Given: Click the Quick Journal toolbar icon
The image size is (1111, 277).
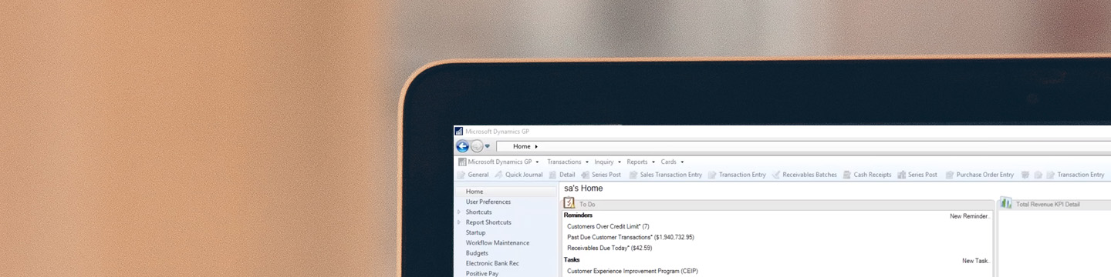Looking at the screenshot, I should [499, 175].
